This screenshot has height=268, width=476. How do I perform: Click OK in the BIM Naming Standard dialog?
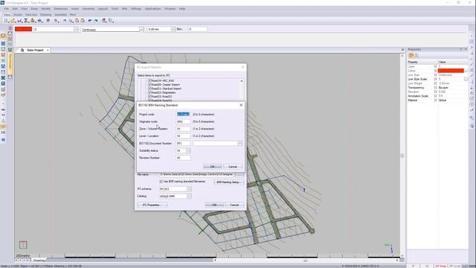tap(212, 167)
